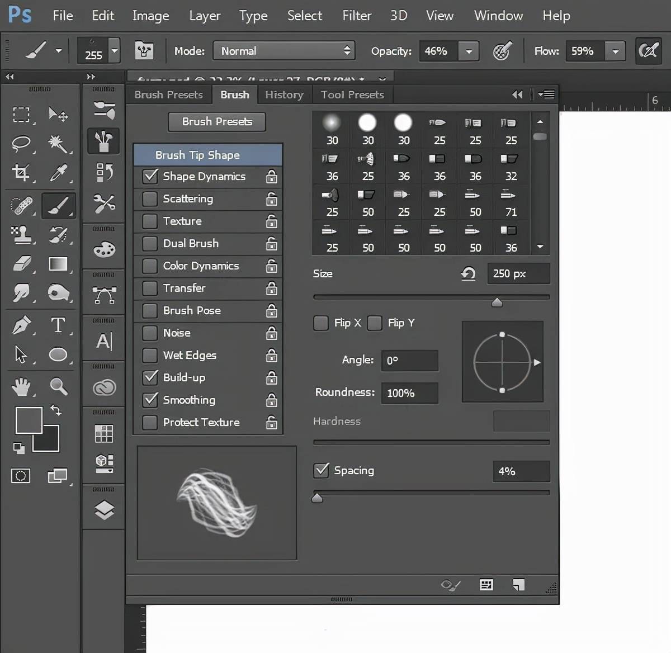Open the Flow value dropdown arrow

(615, 51)
